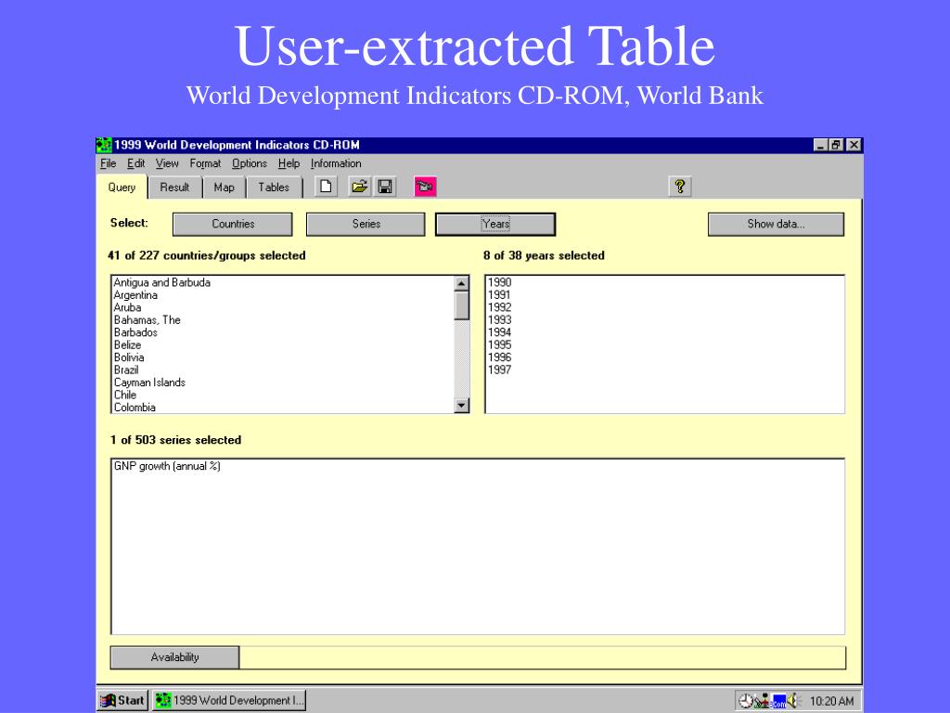950x713 pixels.
Task: Select Colombia in the countries list
Action: coord(135,408)
